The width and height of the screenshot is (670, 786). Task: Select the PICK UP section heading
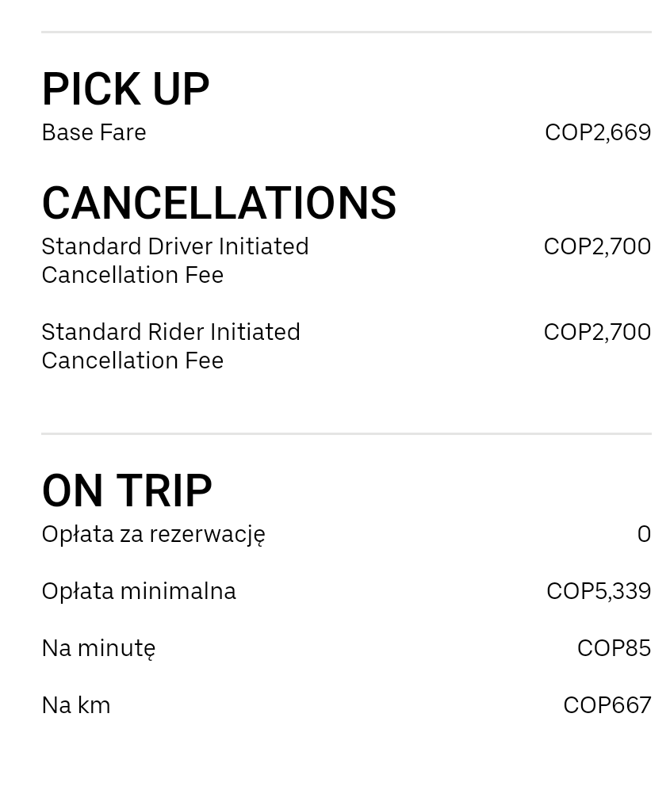pos(125,90)
